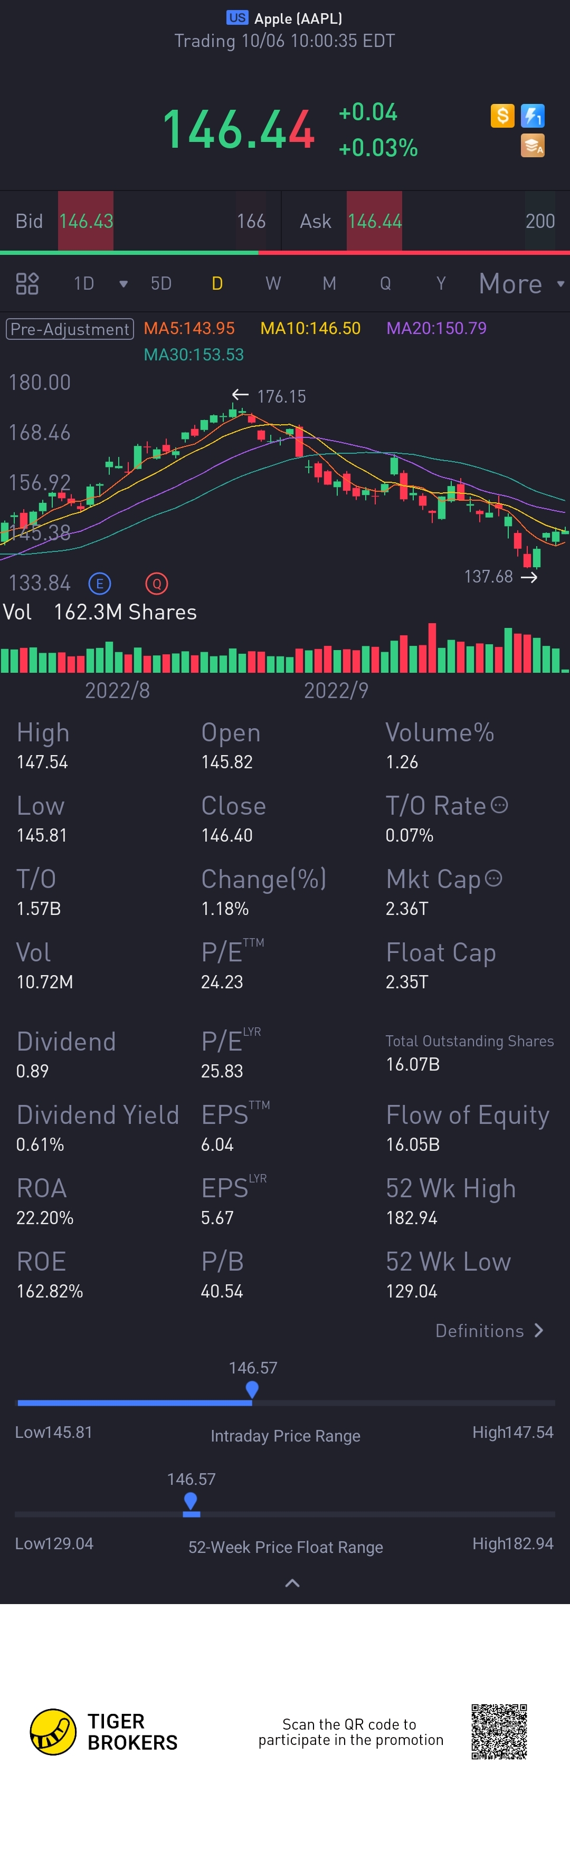Click the intraday price range marker

[252, 1389]
